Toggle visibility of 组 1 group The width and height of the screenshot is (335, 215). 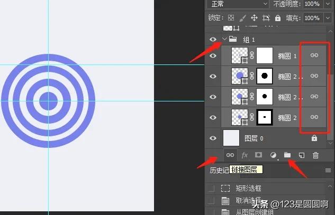pyautogui.click(x=213, y=39)
